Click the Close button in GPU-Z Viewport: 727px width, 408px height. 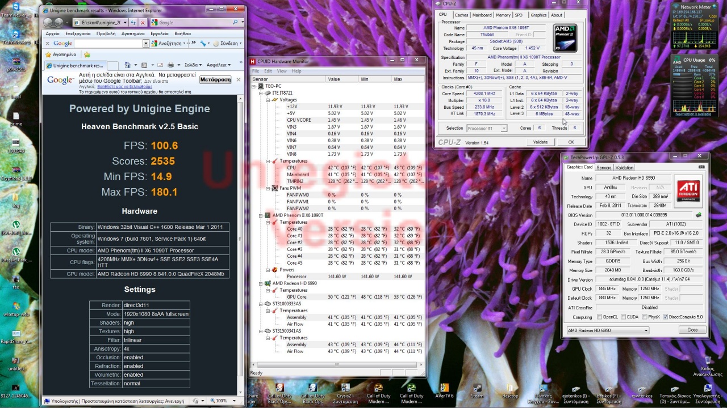coord(692,330)
